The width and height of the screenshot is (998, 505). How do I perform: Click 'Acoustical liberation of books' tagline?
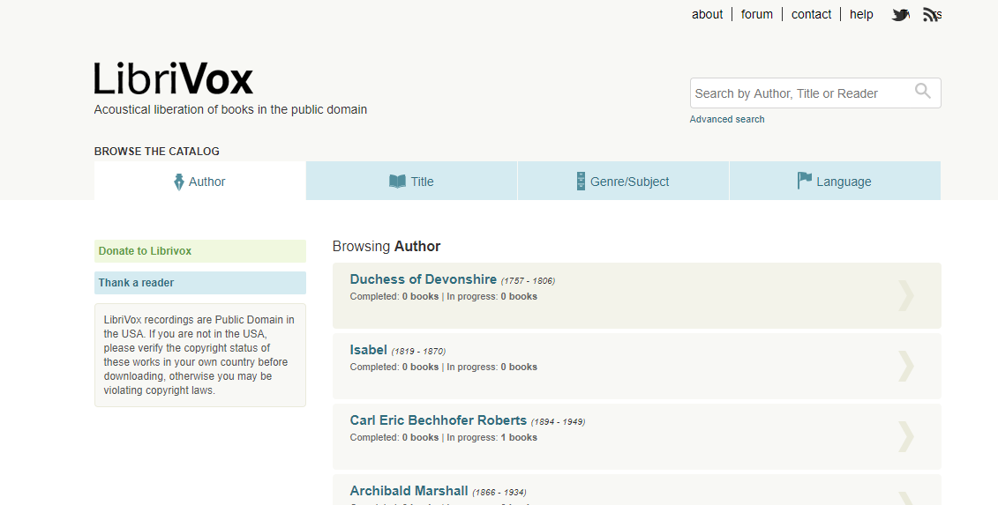[230, 109]
